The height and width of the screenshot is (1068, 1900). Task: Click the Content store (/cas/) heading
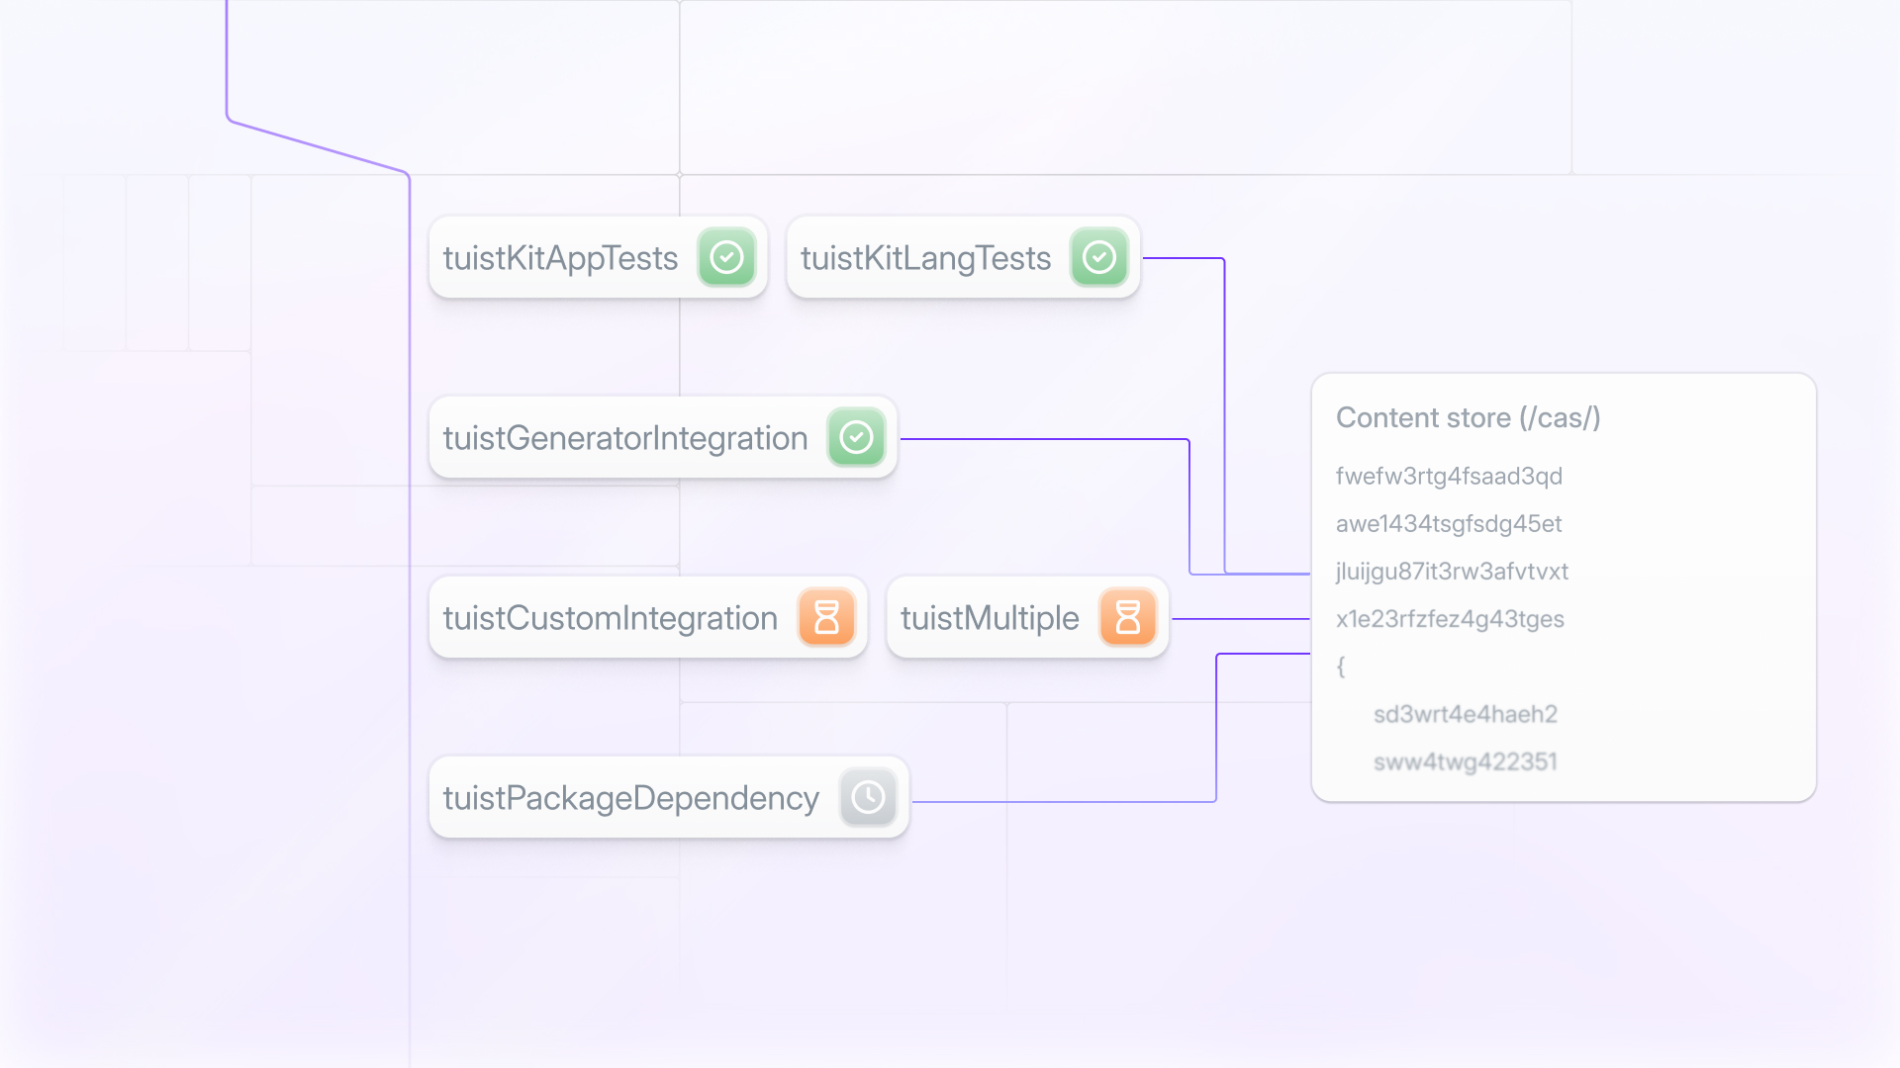[1468, 417]
